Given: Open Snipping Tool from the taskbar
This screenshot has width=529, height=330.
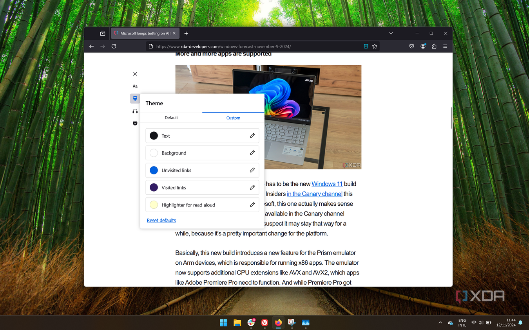Looking at the screenshot, I should coord(292,323).
